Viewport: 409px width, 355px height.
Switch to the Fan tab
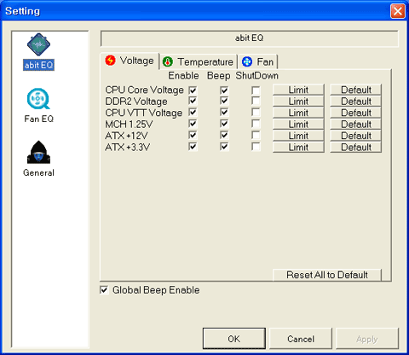[x=257, y=61]
